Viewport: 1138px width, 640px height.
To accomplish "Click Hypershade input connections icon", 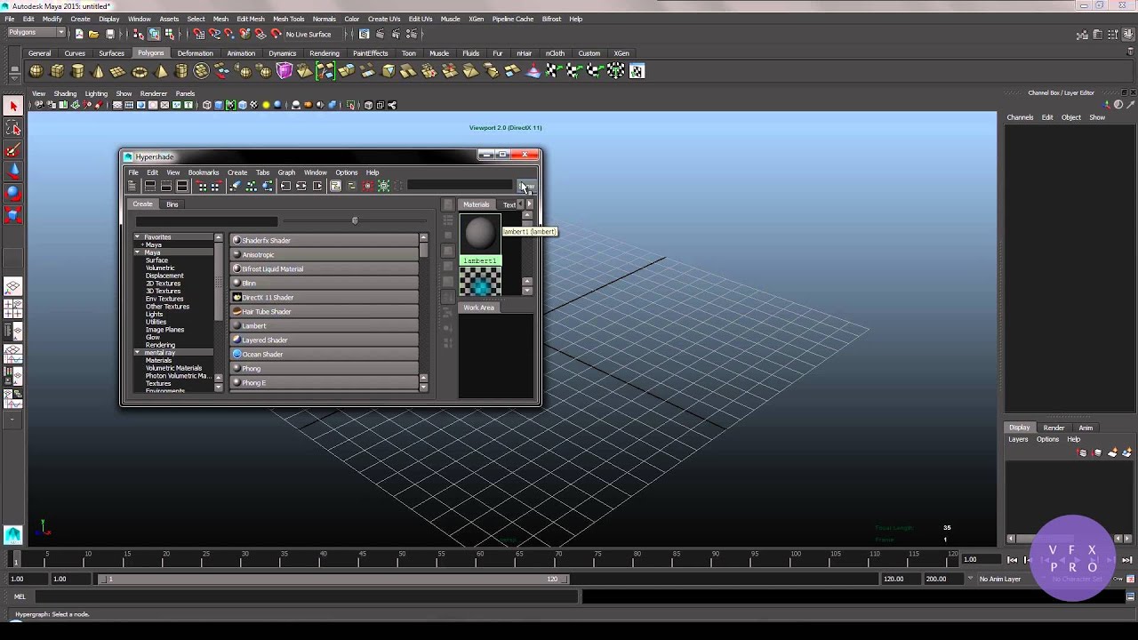I will click(285, 186).
